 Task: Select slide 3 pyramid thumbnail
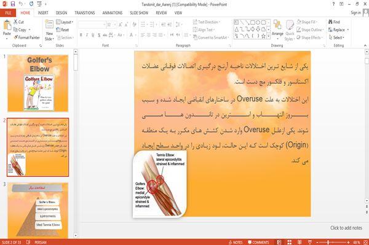click(x=38, y=211)
